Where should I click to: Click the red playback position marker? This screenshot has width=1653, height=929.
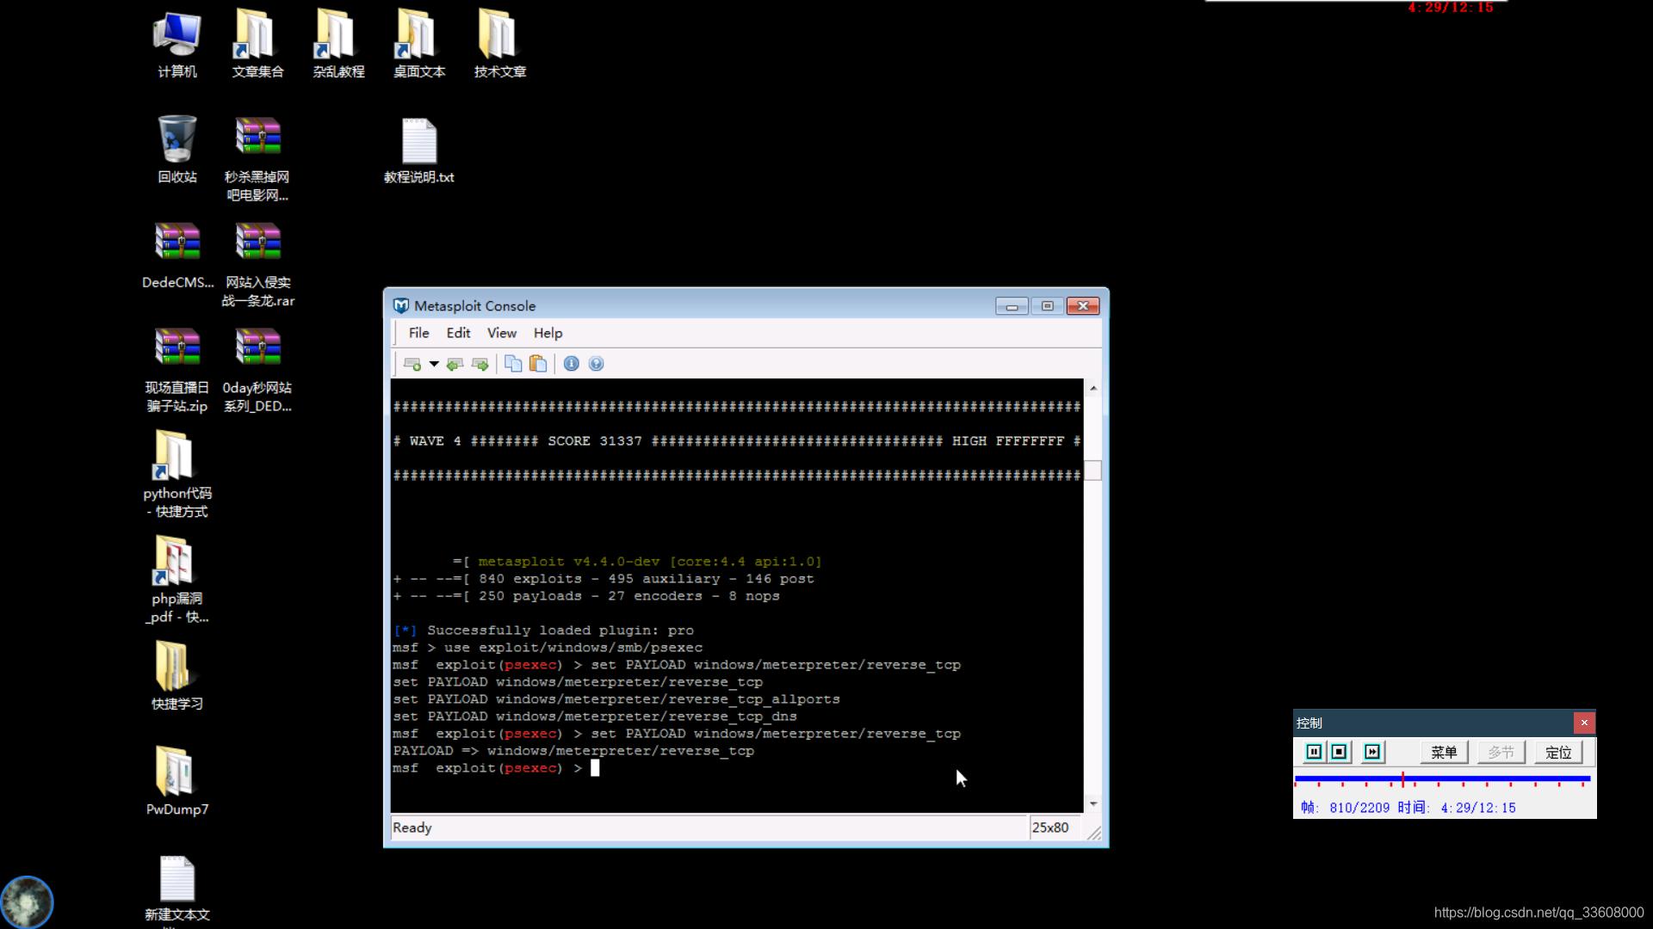click(1402, 779)
